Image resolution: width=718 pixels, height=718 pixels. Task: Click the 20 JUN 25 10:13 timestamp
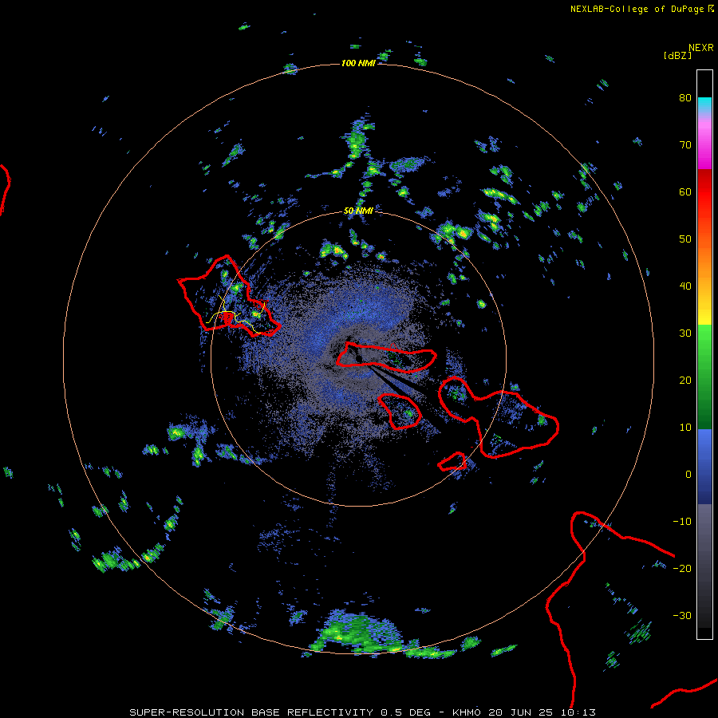pos(542,712)
